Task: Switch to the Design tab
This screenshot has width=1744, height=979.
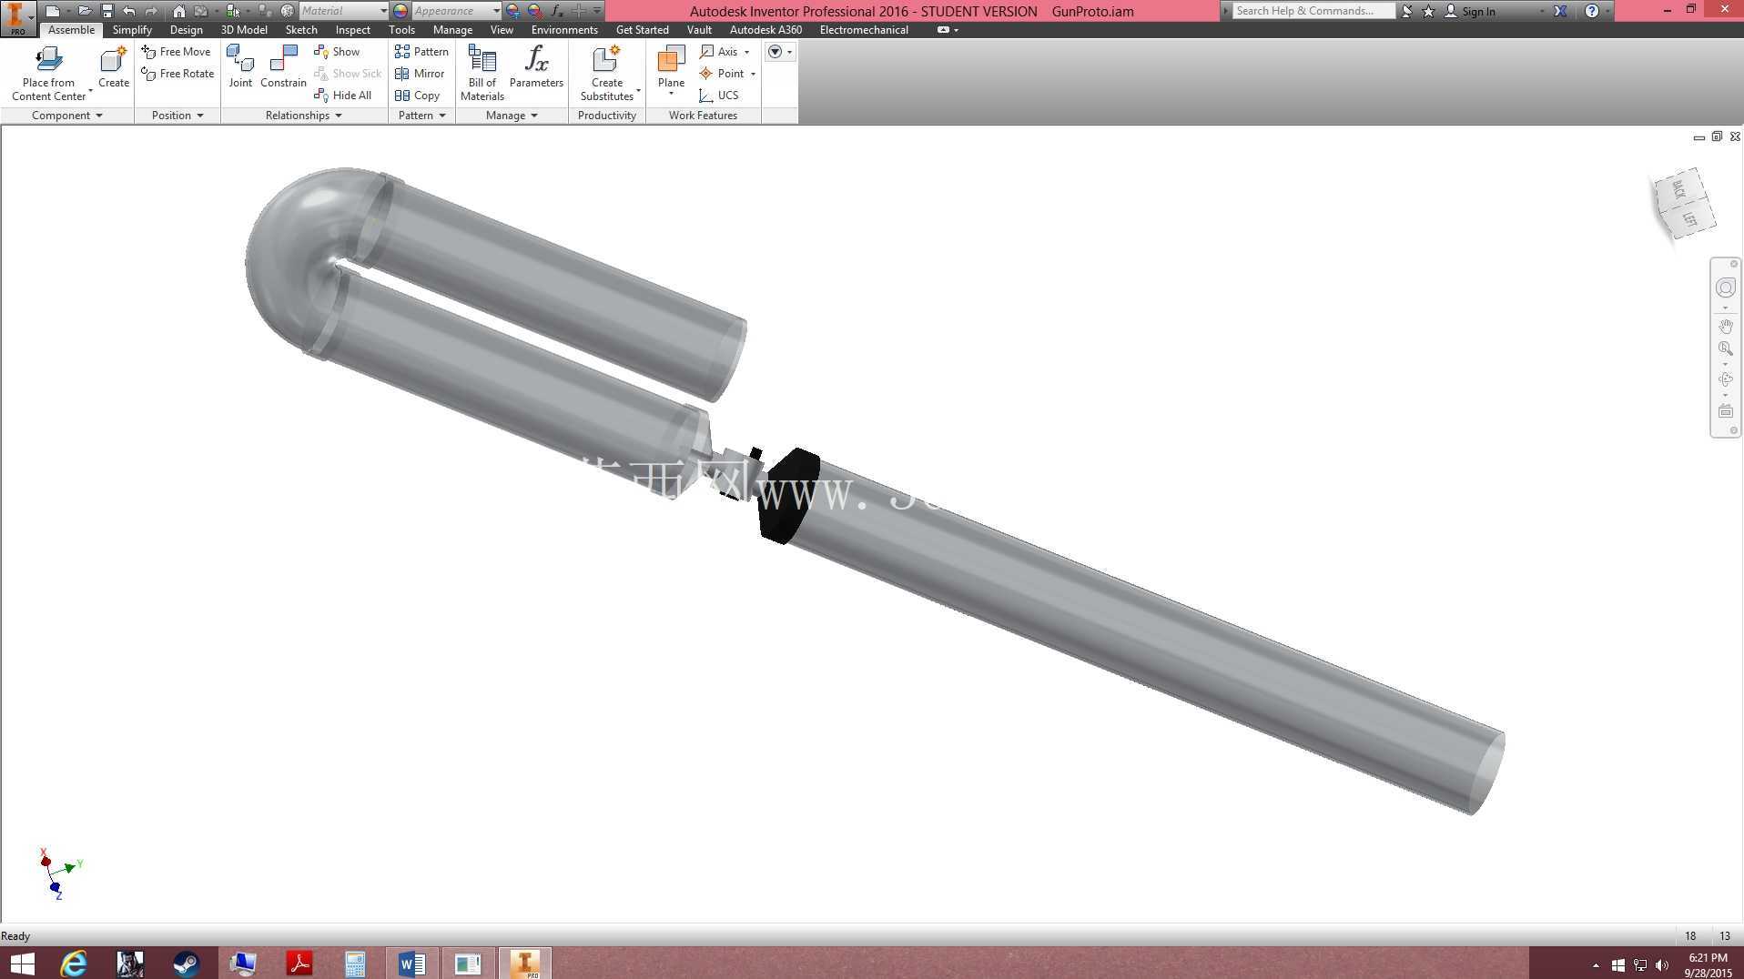Action: [186, 30]
